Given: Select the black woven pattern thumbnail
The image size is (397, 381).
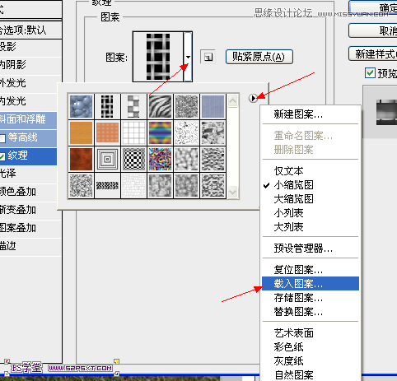Looking at the screenshot, I should coord(107,106).
